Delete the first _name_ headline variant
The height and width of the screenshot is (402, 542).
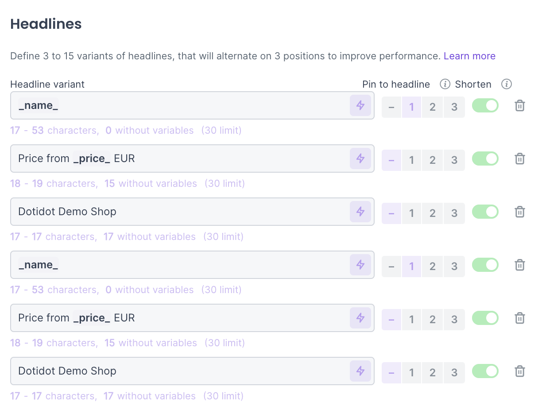(520, 105)
